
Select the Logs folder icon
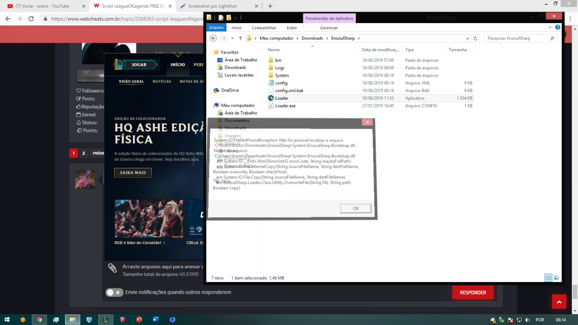tap(271, 68)
